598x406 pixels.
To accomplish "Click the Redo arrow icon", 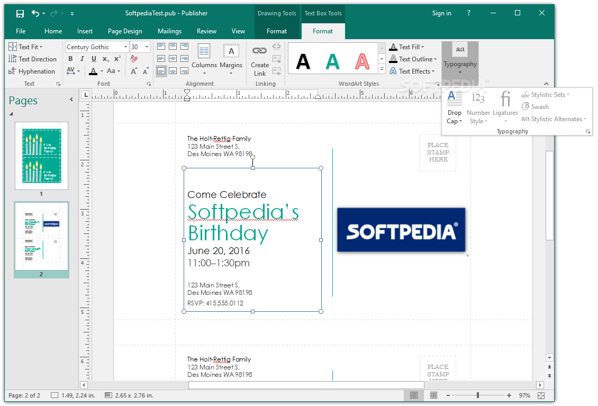I will point(54,13).
